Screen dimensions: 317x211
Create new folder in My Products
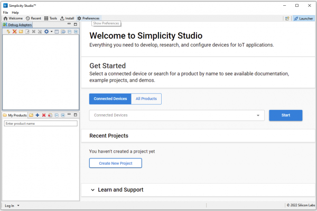tap(31, 115)
